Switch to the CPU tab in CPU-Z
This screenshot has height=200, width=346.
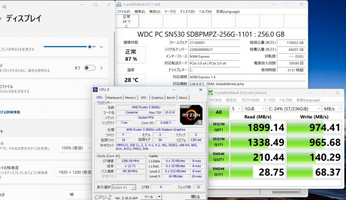99,97
